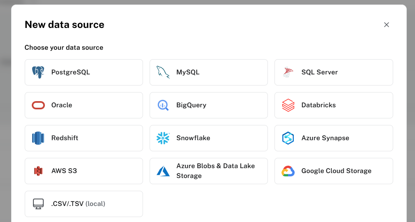
Task: Select the "Snowflake" text label
Action: coord(193,138)
